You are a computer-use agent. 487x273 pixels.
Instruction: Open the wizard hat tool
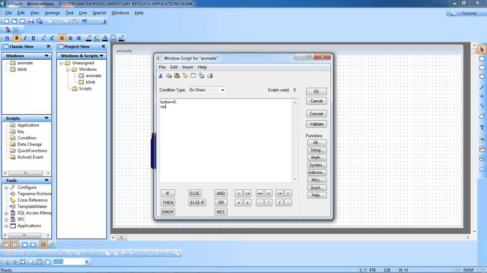[x=8, y=30]
